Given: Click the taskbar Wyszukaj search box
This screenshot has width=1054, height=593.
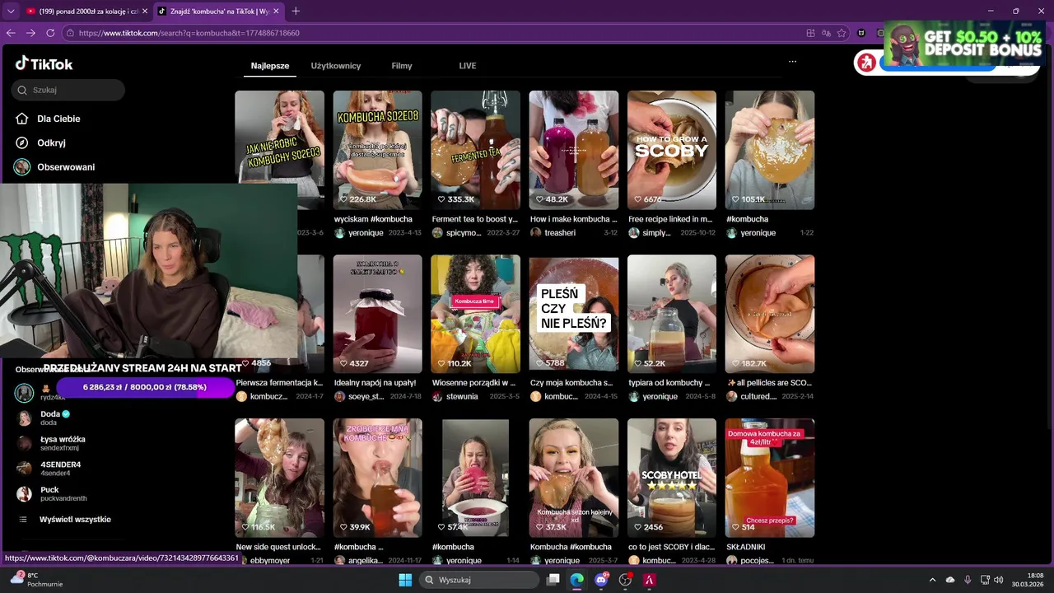Looking at the screenshot, I should pos(479,580).
